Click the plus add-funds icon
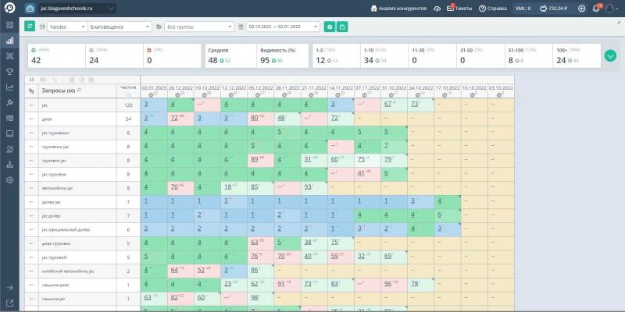 tap(581, 9)
